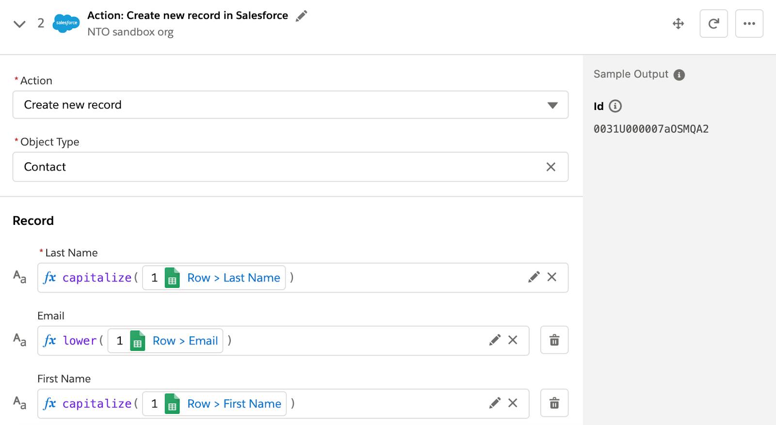Click the Record section heading
Screen dimensions: 776x425
[33, 220]
